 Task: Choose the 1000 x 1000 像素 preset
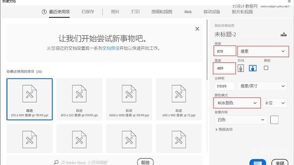point(129,99)
